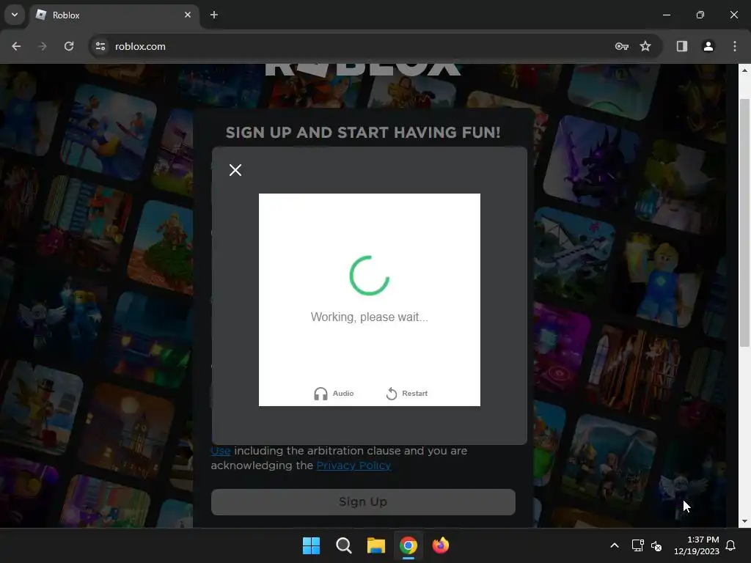Open Windows taskbar search
The height and width of the screenshot is (563, 751).
(343, 545)
